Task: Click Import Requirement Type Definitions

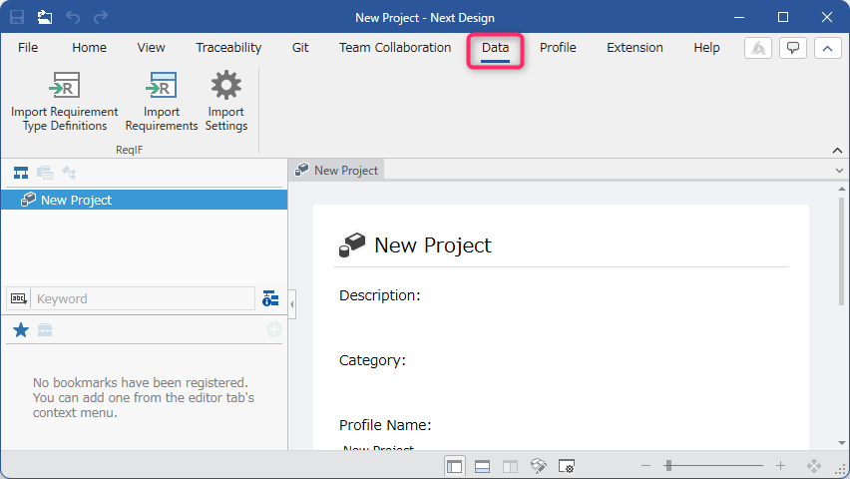Action: click(65, 102)
